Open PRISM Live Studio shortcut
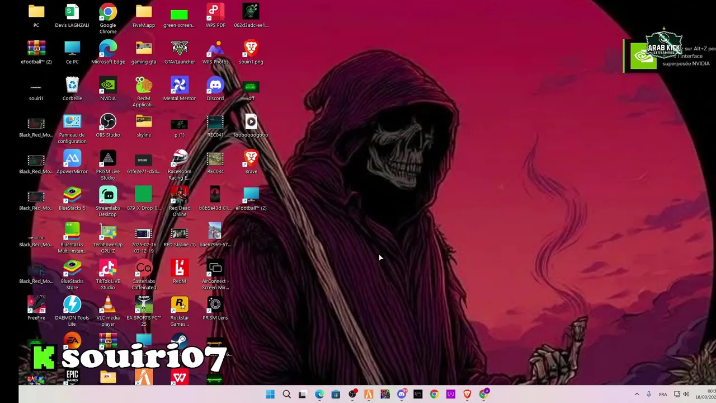Image resolution: width=716 pixels, height=403 pixels. click(x=108, y=166)
